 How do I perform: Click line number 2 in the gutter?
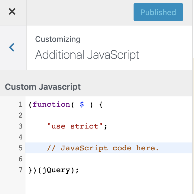[x=21, y=115]
